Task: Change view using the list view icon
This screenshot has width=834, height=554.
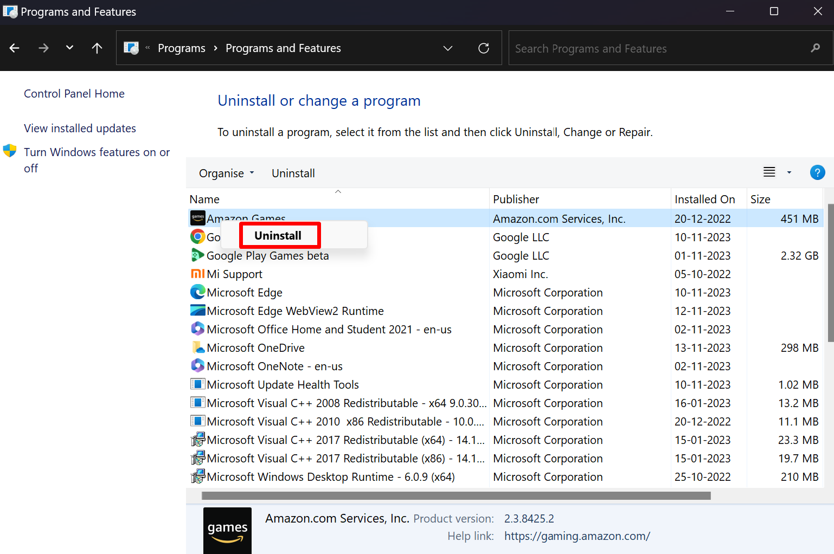Action: (769, 172)
